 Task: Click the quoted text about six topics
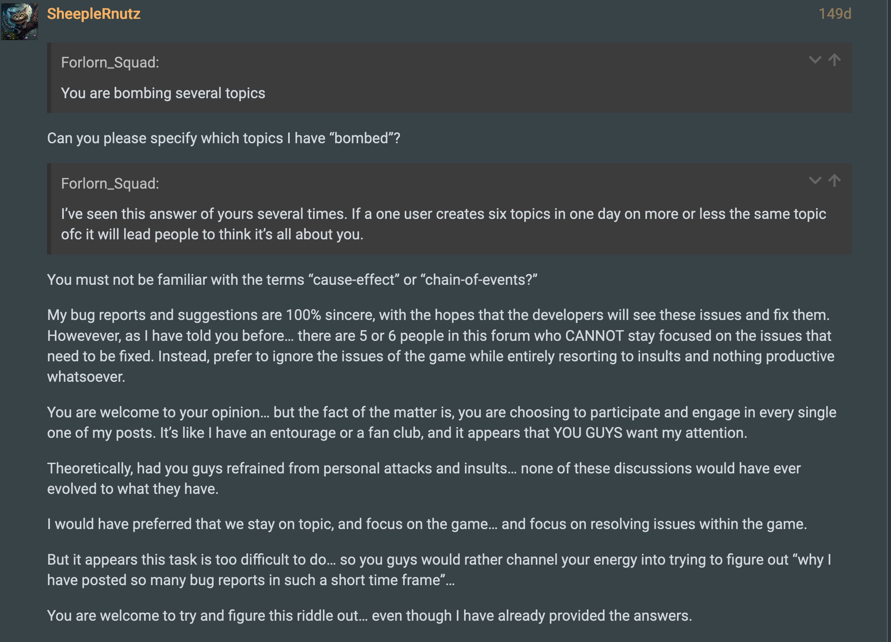pos(443,224)
